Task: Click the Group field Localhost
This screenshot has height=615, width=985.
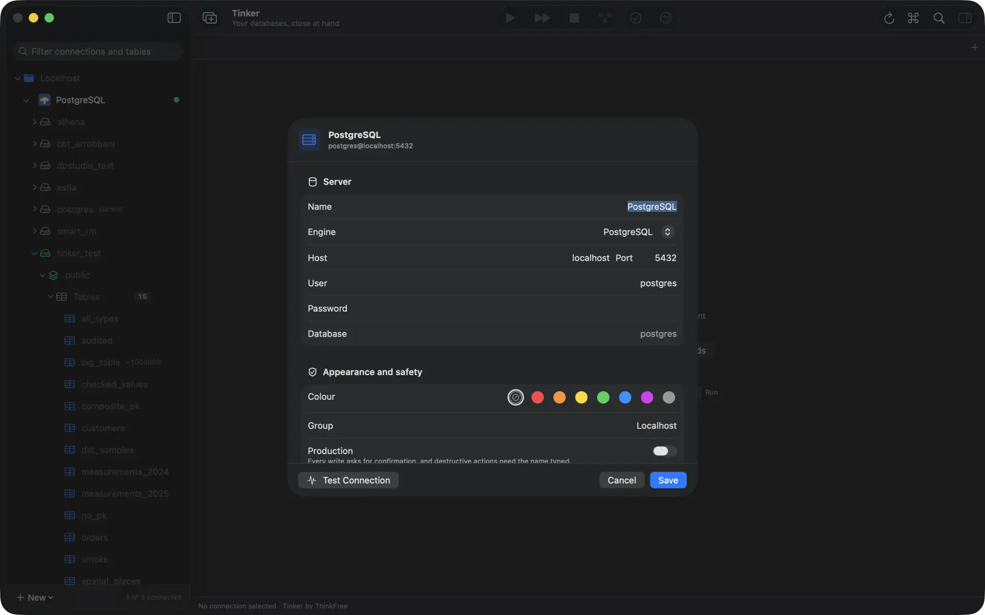Action: point(656,426)
